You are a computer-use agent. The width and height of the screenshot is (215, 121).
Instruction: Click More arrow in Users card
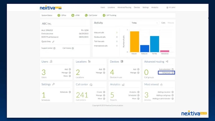70,76
